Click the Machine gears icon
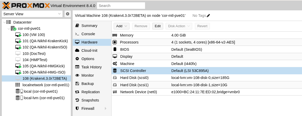This screenshot has width=302, height=116. [115, 64]
